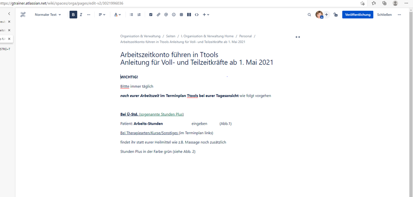This screenshot has width=413, height=197.
Task: Open the text alignment dropdown
Action: click(102, 15)
